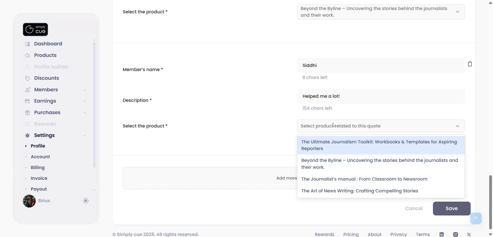
Task: Expand the Members submenu chevron
Action: pyautogui.click(x=84, y=90)
